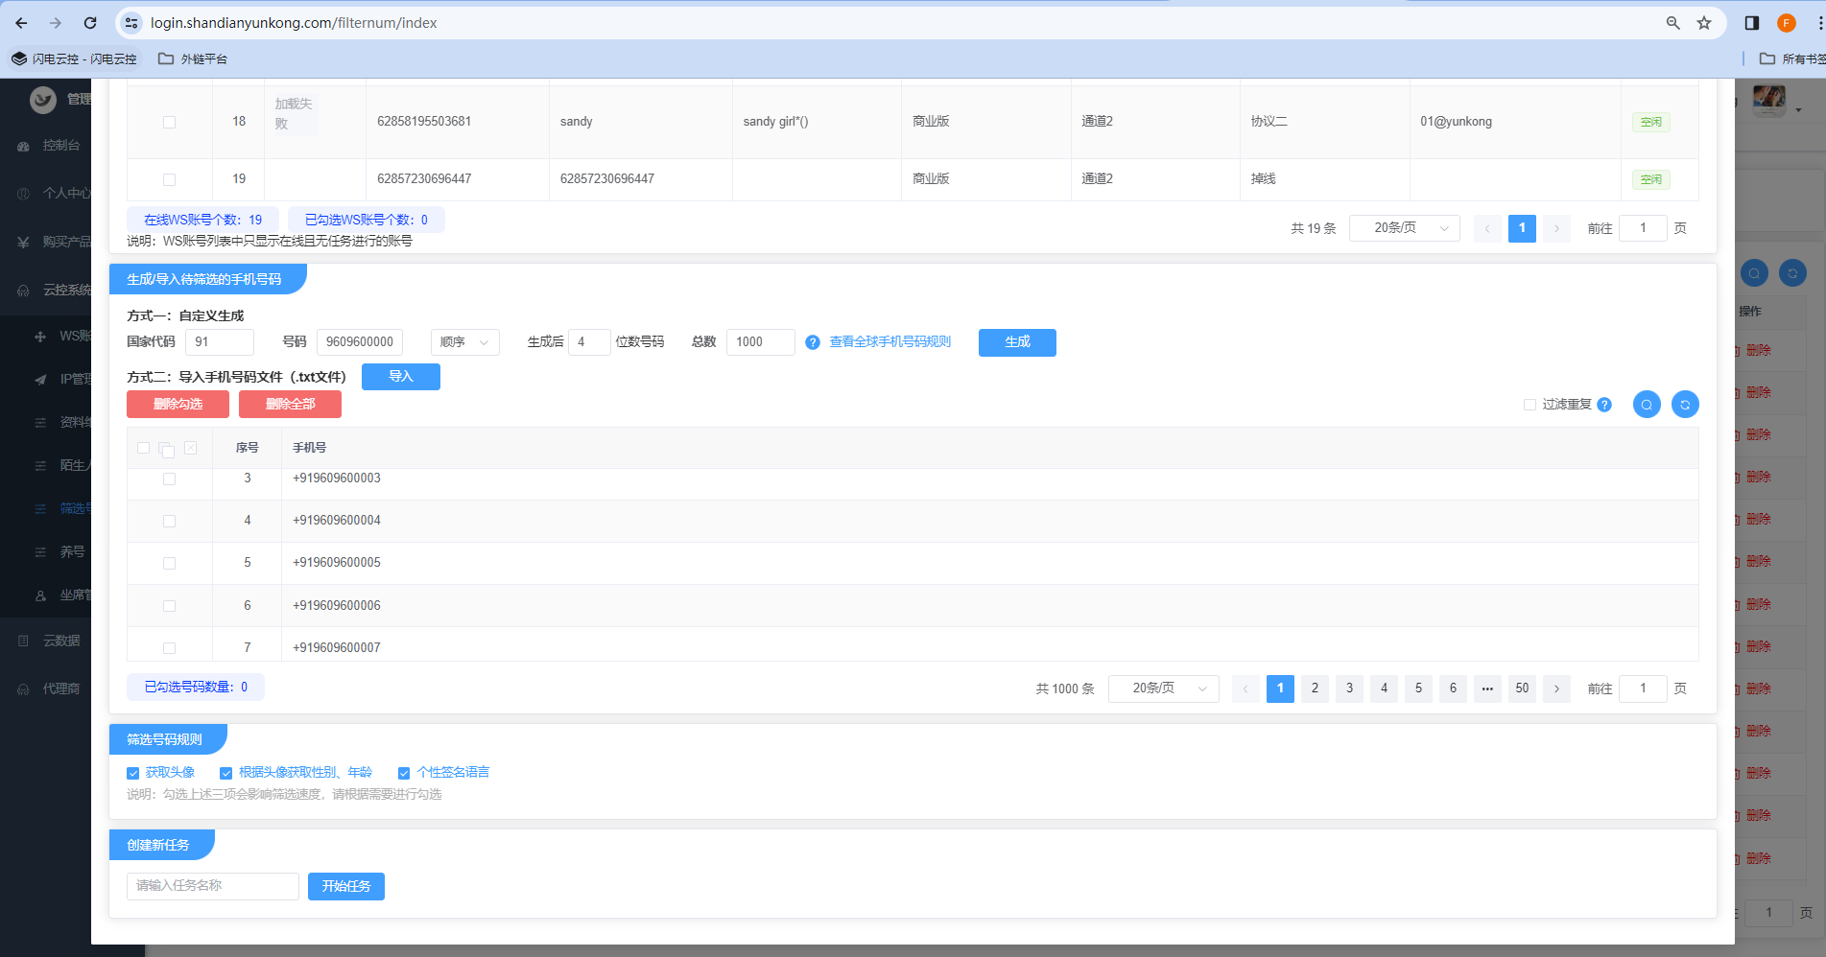This screenshot has height=957, width=1826.
Task: Click the clear-selection X icon in phone table header
Action: pyautogui.click(x=191, y=448)
